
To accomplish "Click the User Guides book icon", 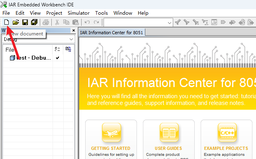I will tap(169, 132).
